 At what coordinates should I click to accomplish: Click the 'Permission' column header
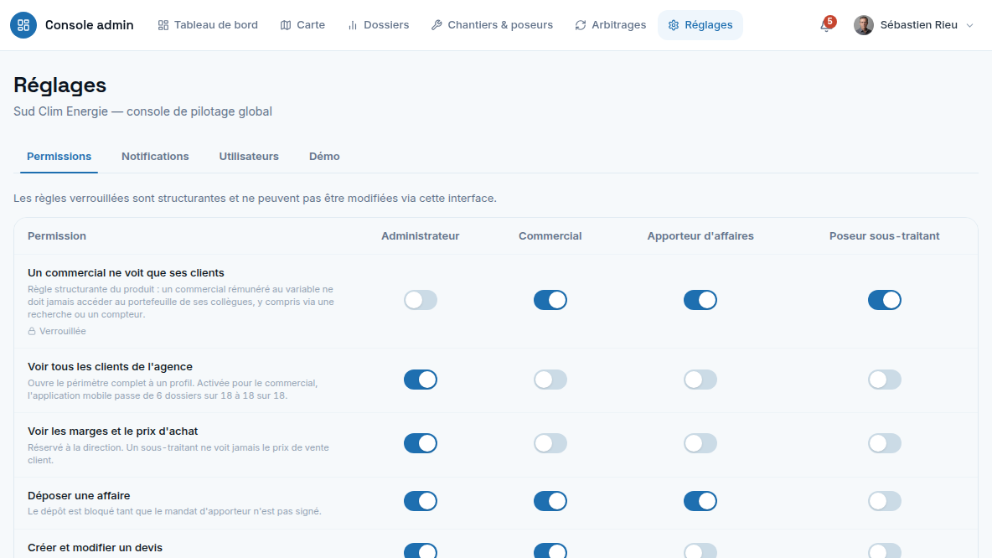coord(57,236)
